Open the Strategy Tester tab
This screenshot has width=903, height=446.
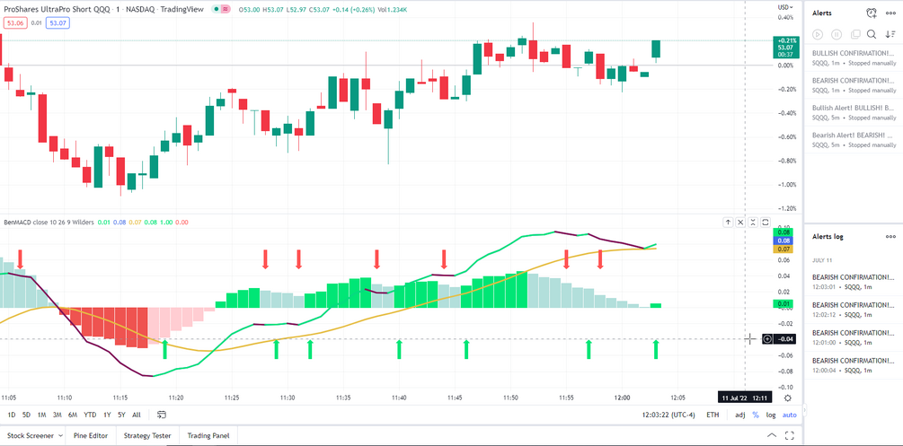click(x=147, y=435)
